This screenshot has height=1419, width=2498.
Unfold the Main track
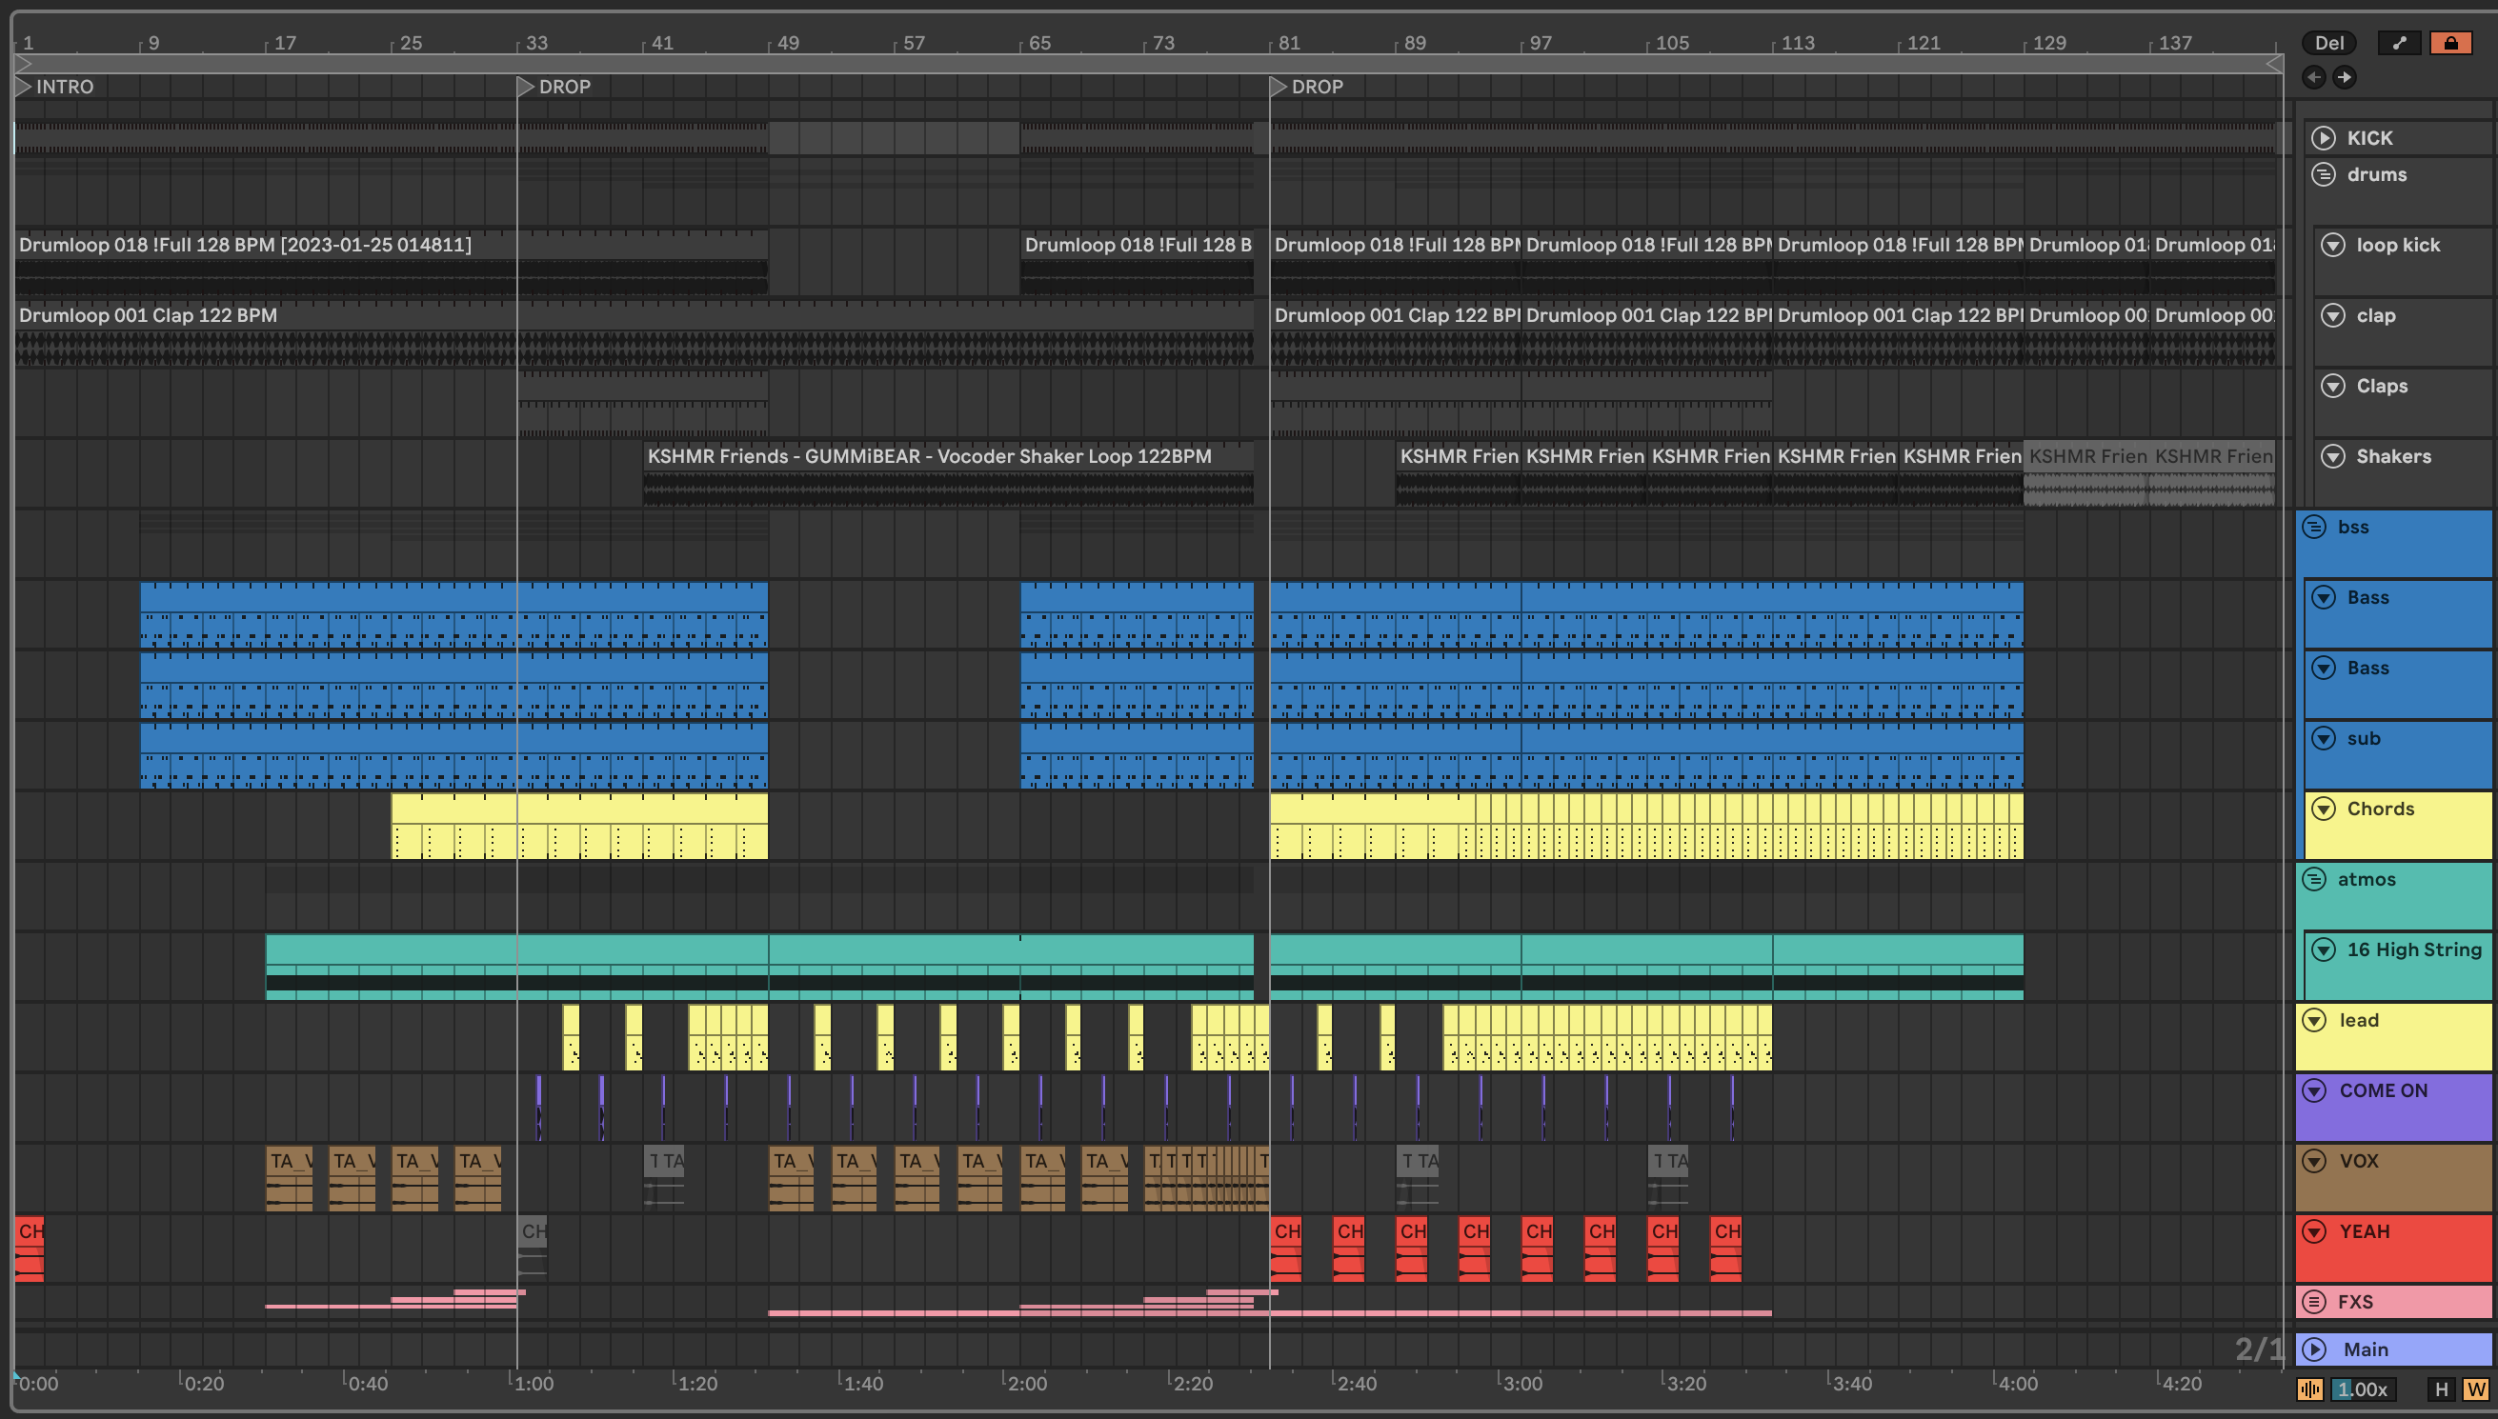[x=2314, y=1349]
